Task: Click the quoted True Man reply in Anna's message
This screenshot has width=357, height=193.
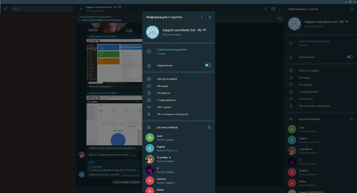Action: [114, 168]
